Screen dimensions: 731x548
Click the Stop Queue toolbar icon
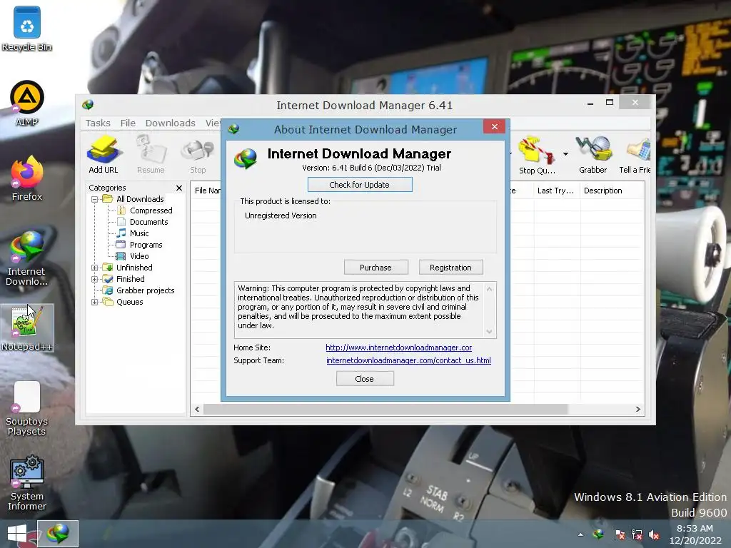click(x=537, y=155)
